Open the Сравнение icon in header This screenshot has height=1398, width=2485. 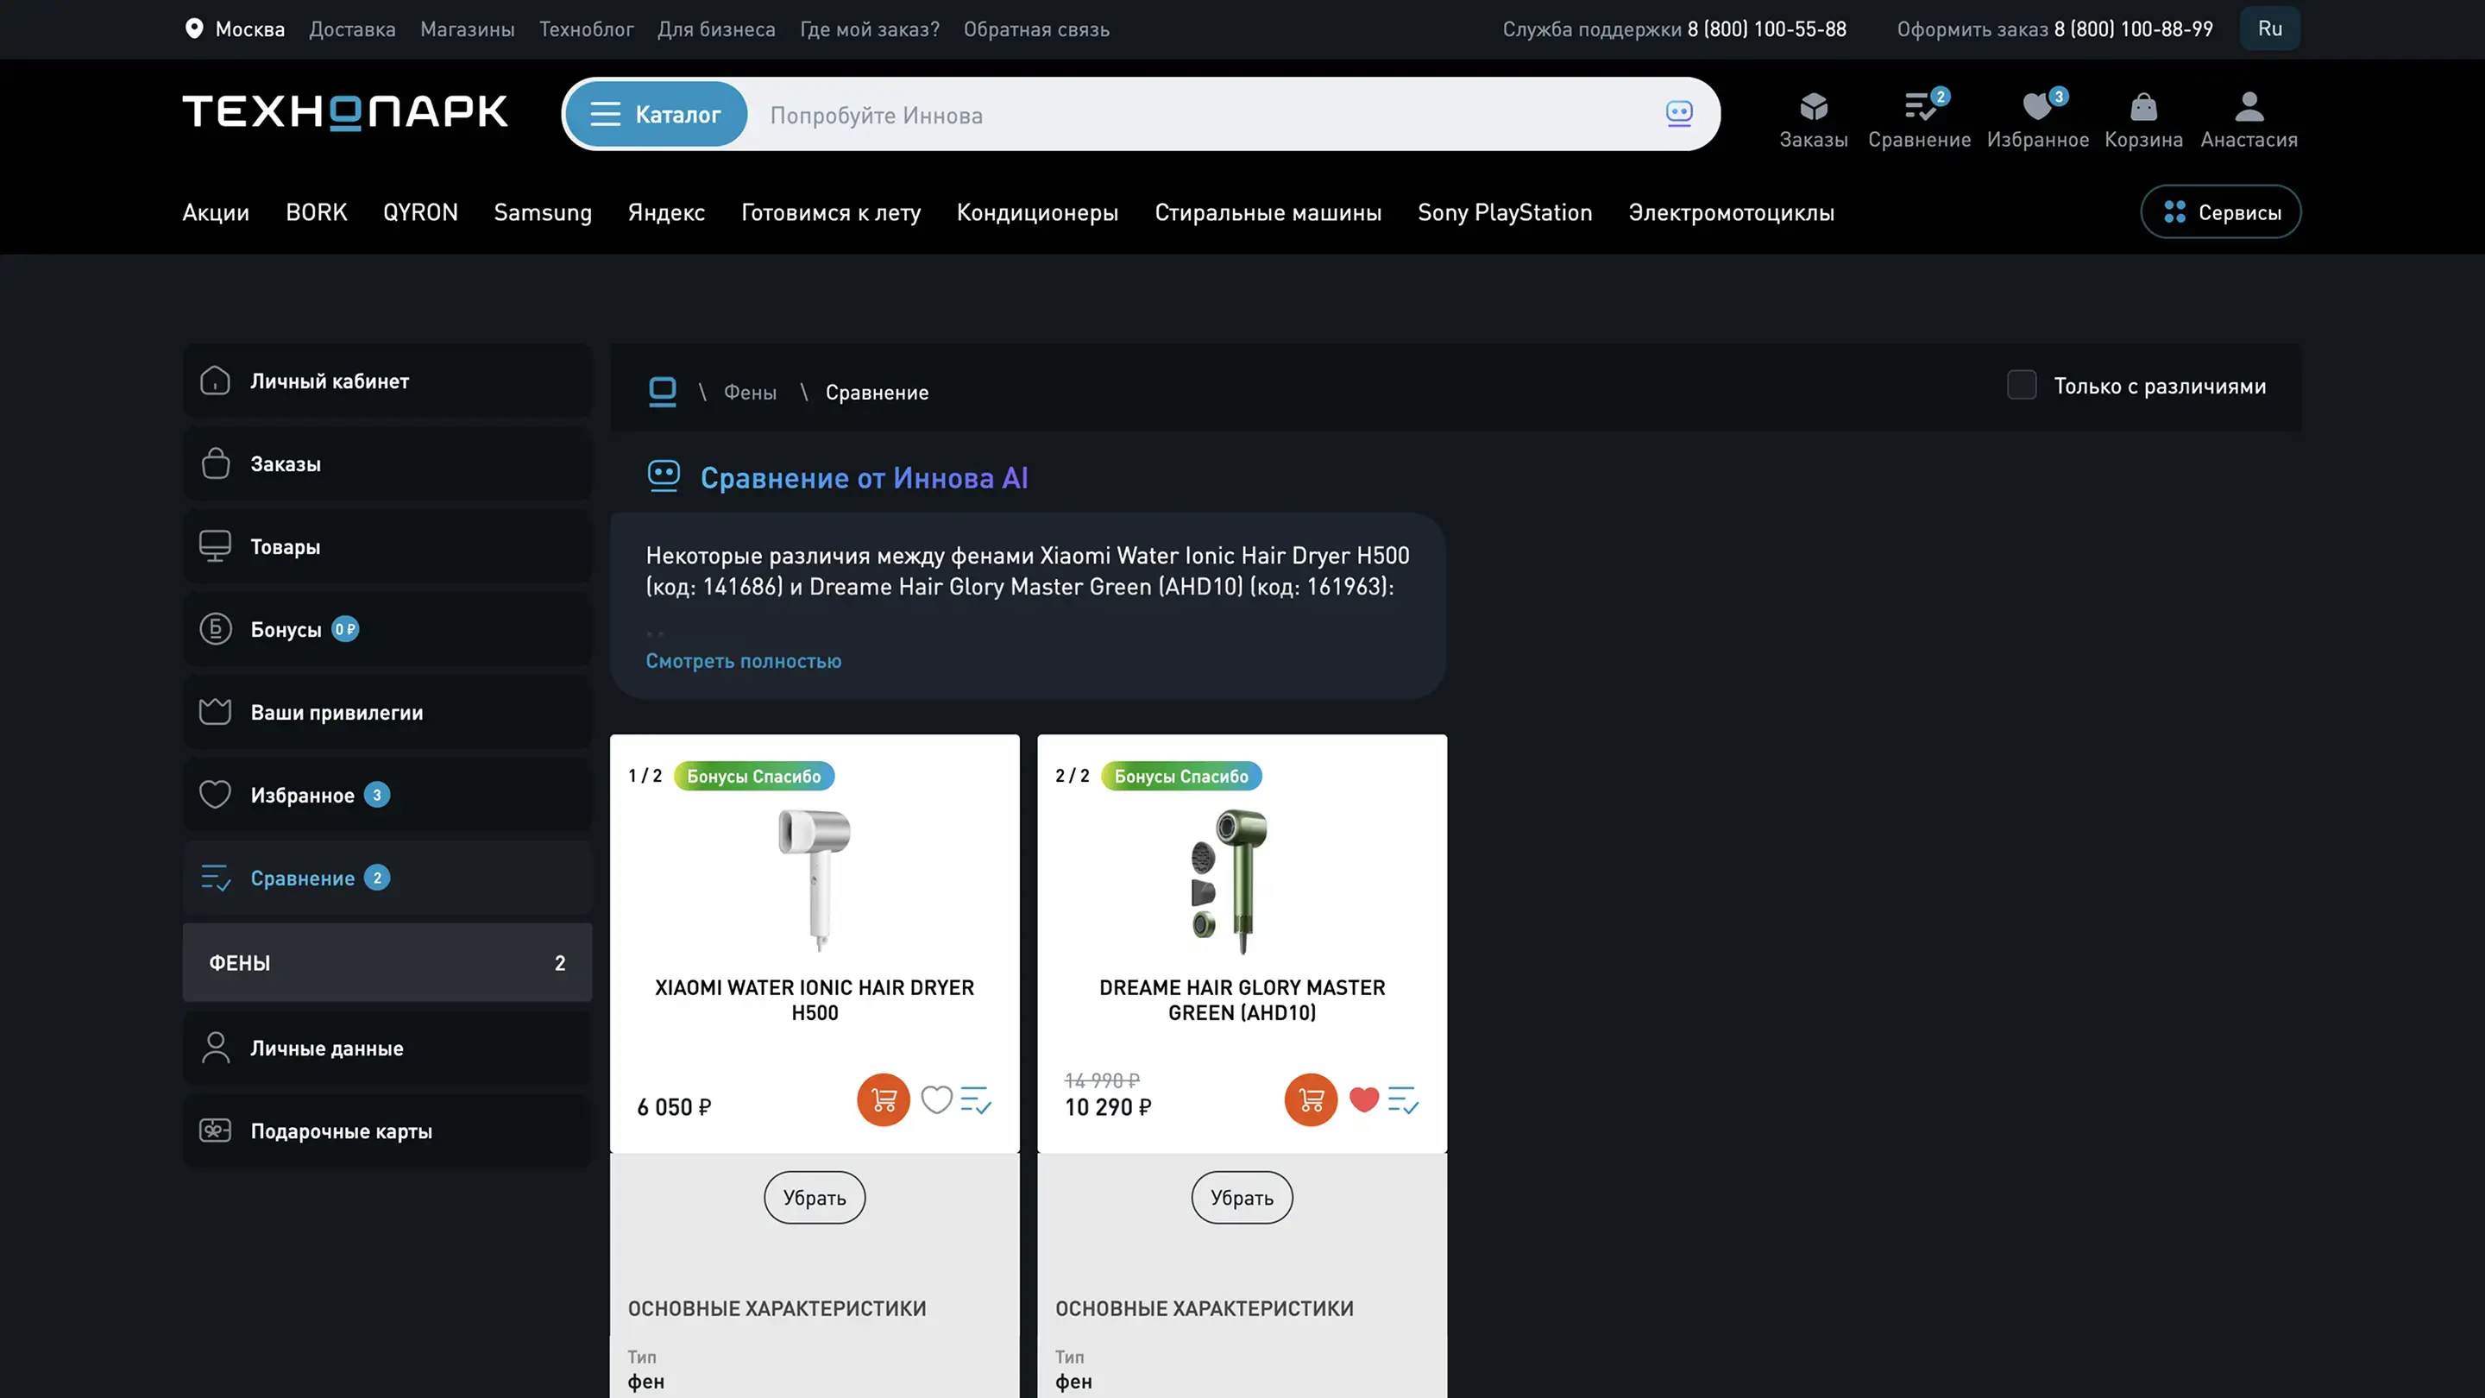[1919, 107]
